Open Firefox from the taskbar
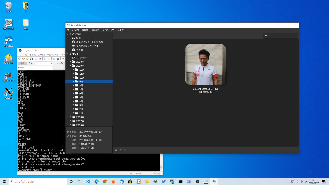This screenshot has height=185, width=329. pyautogui.click(x=113, y=182)
